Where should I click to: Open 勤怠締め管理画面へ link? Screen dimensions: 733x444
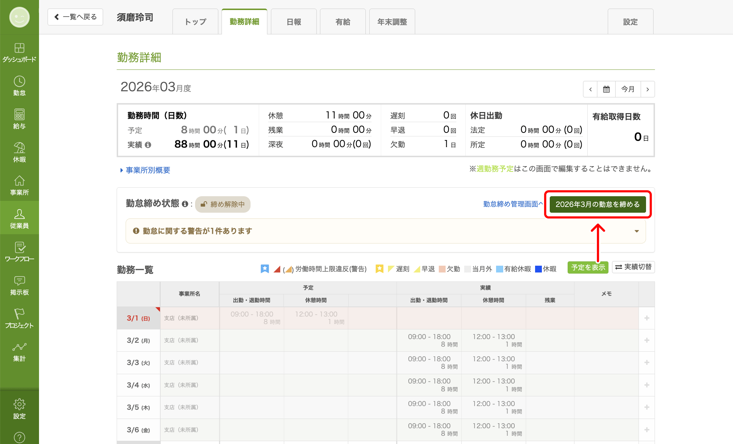click(x=513, y=204)
